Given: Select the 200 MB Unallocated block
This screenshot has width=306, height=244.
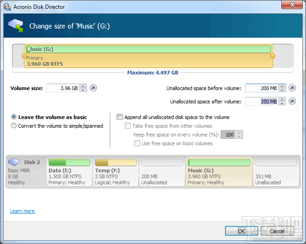Looking at the screenshot, I should point(162,171).
